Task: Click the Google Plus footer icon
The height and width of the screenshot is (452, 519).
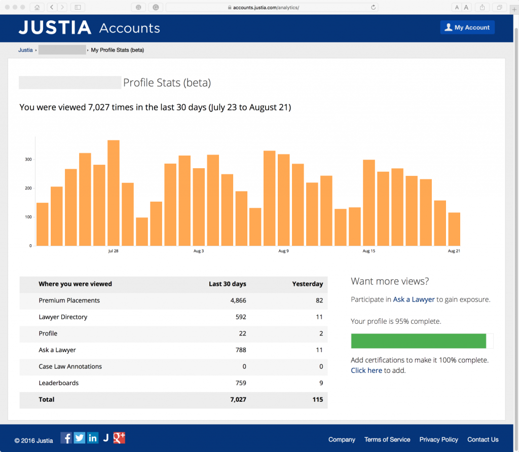Action: pos(119,438)
